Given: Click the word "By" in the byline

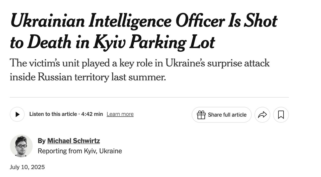Looking at the screenshot, I should click(x=41, y=141).
